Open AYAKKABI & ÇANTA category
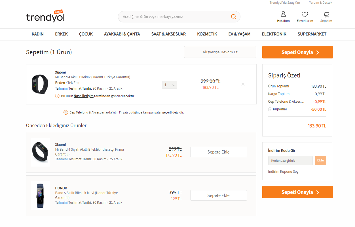Viewport: 355px width, 227px height. pos(122,34)
